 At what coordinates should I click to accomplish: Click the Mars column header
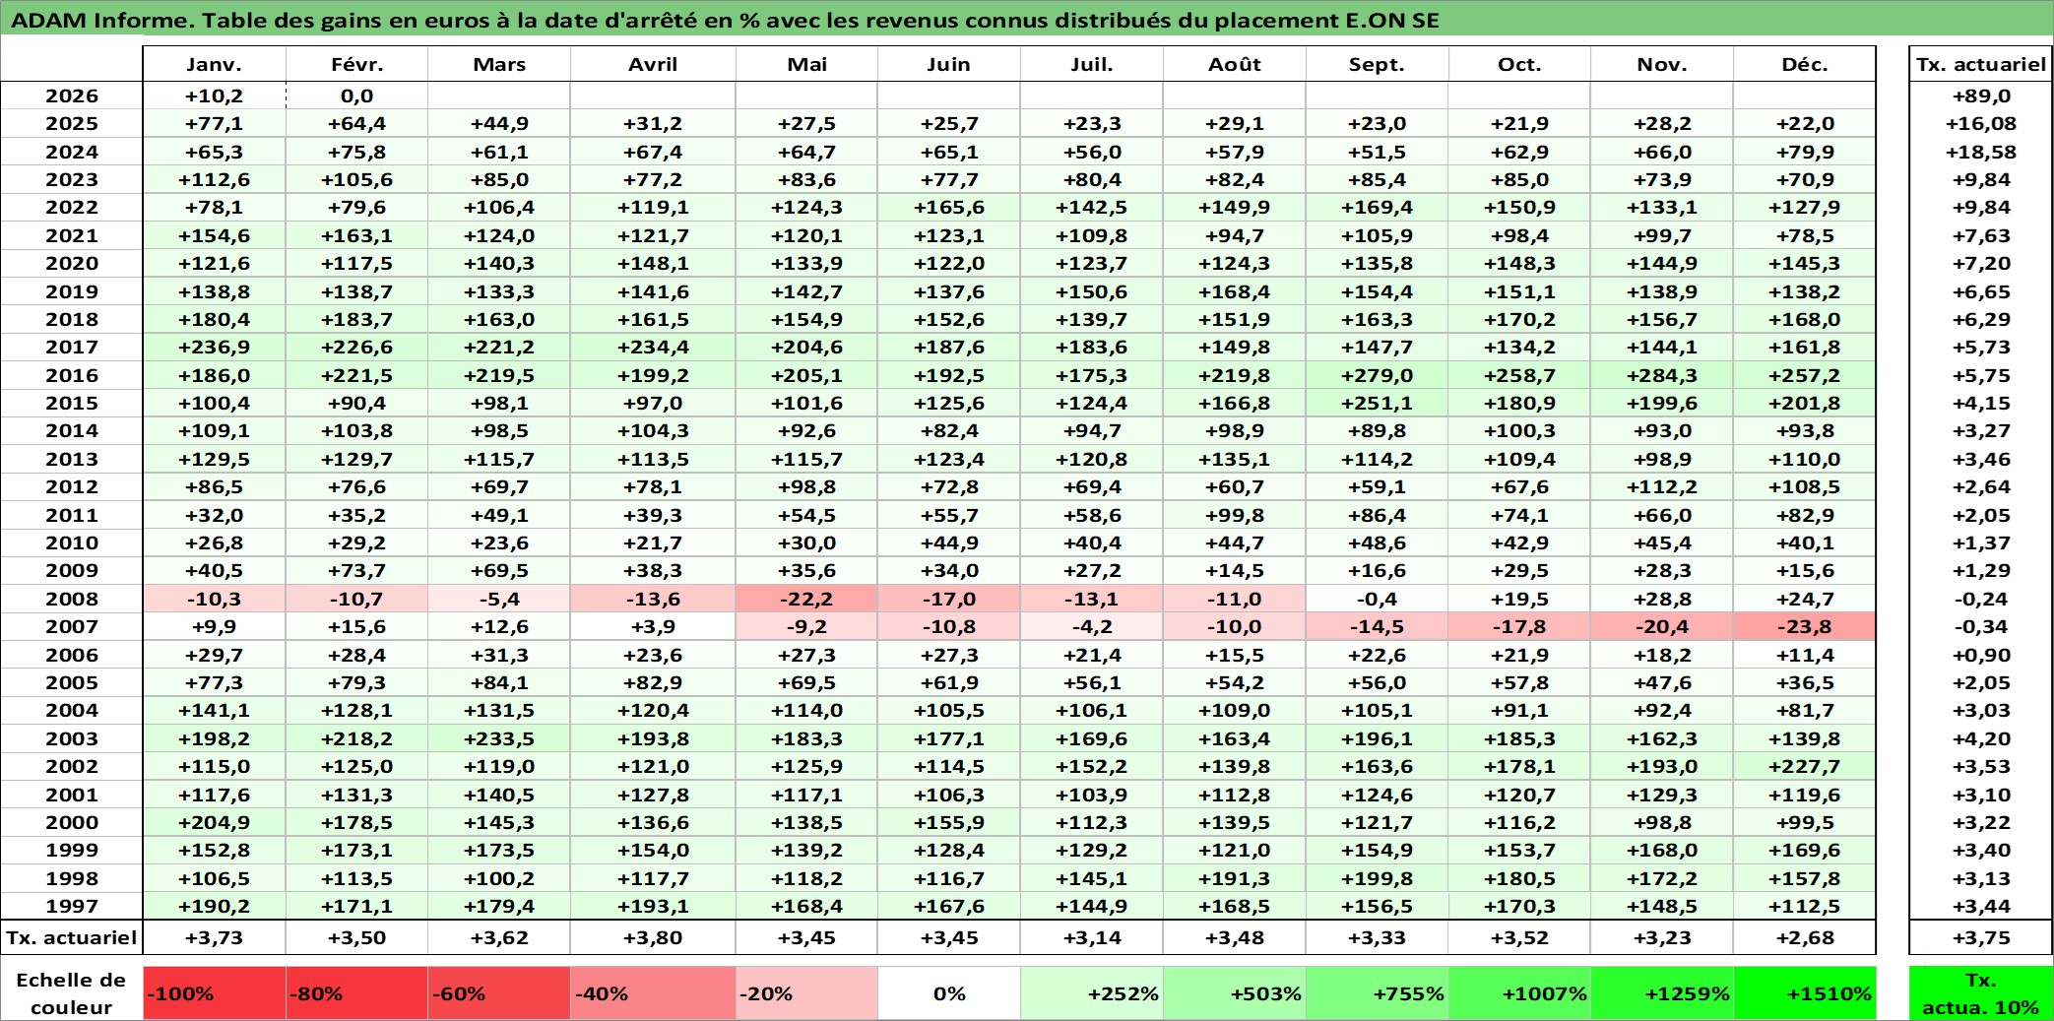[x=499, y=64]
